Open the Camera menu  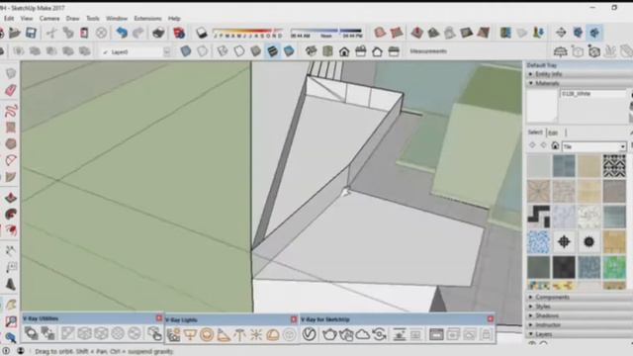49,19
